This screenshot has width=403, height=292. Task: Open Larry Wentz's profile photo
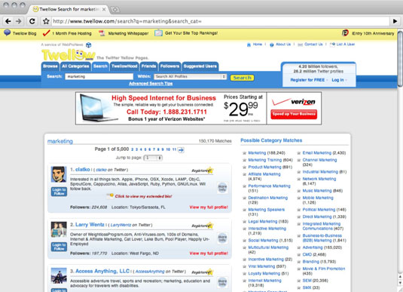(59, 229)
